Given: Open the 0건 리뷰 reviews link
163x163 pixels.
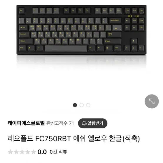Looking at the screenshot, I should (x=58, y=152).
